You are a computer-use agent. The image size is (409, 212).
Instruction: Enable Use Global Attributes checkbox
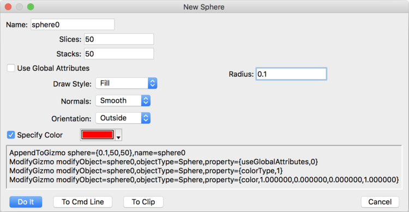11,68
